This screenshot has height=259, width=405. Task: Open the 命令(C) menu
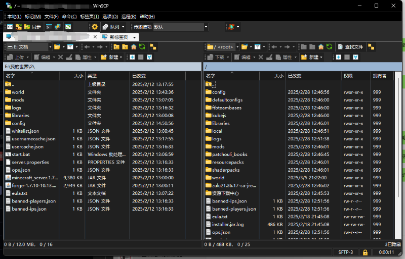tap(69, 17)
